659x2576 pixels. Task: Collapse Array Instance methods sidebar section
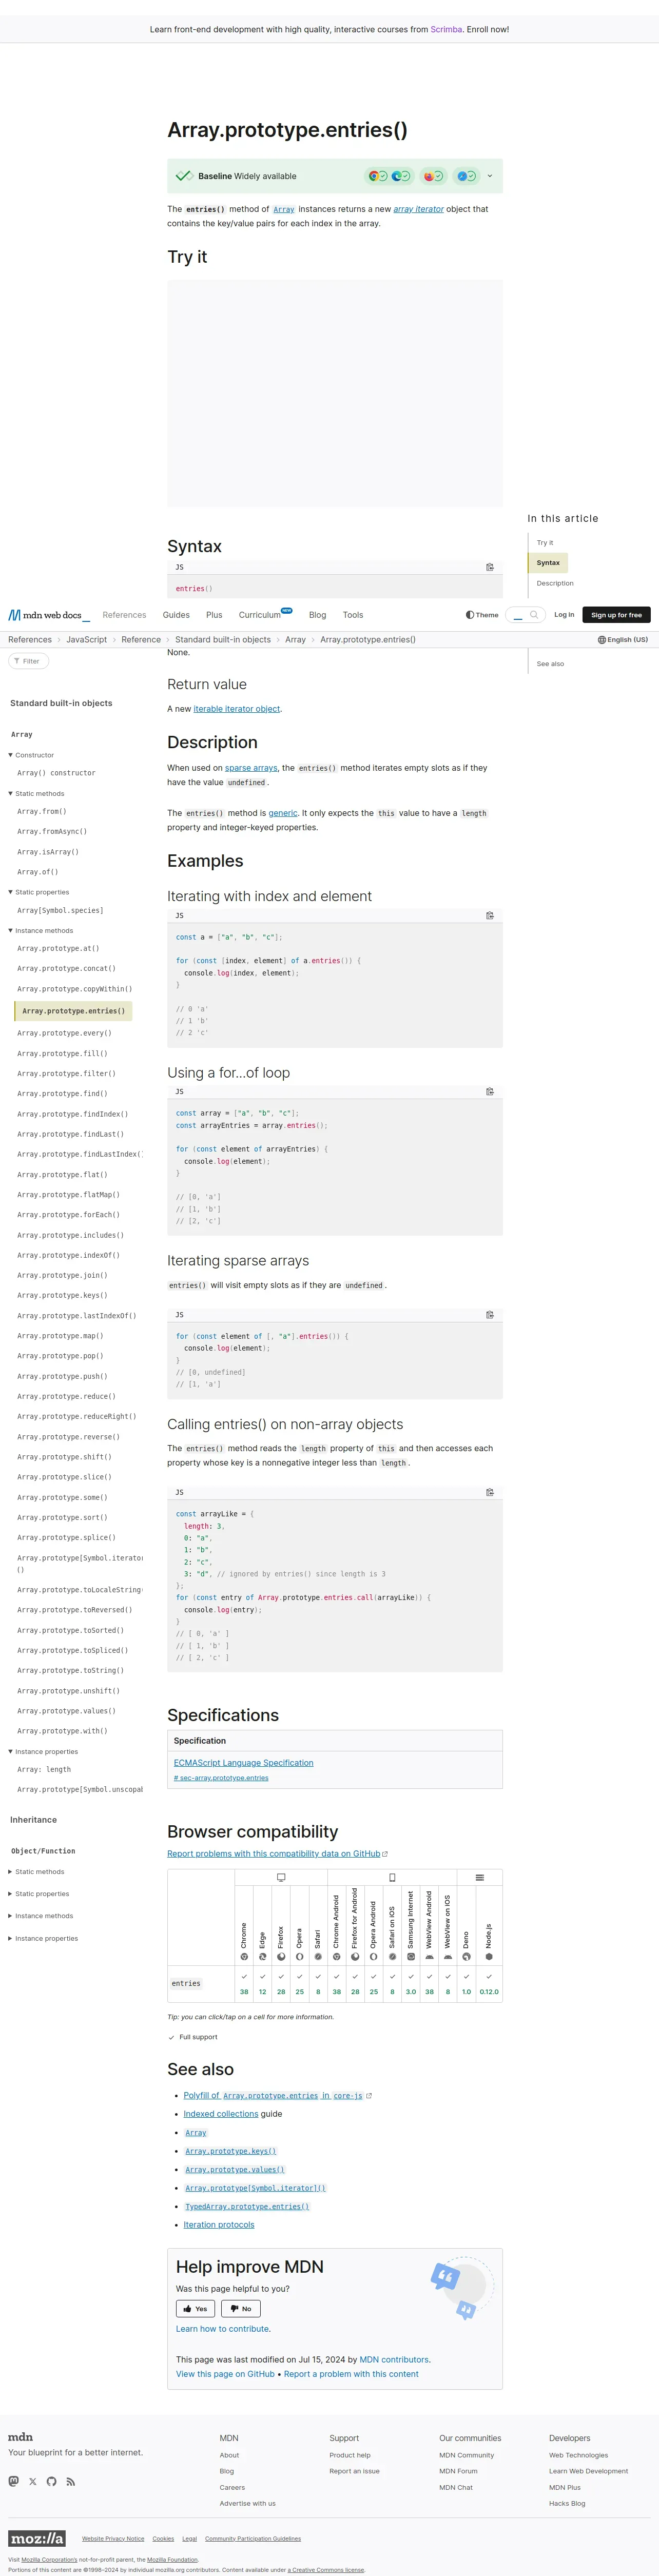click(x=41, y=931)
